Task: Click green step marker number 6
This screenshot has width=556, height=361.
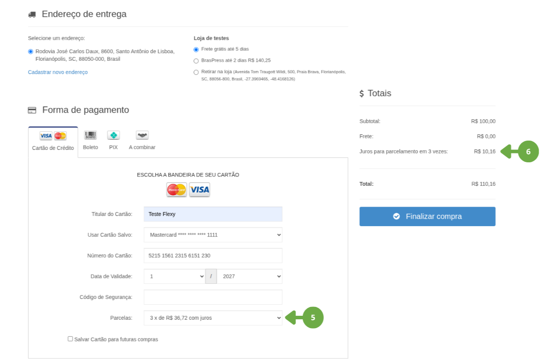Action: click(528, 152)
